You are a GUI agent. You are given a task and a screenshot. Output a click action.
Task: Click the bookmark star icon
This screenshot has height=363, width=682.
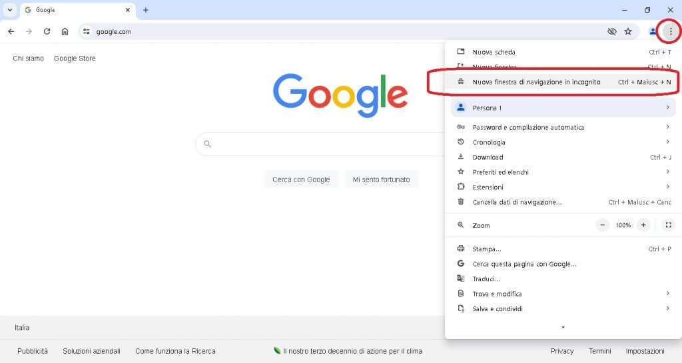click(x=627, y=31)
